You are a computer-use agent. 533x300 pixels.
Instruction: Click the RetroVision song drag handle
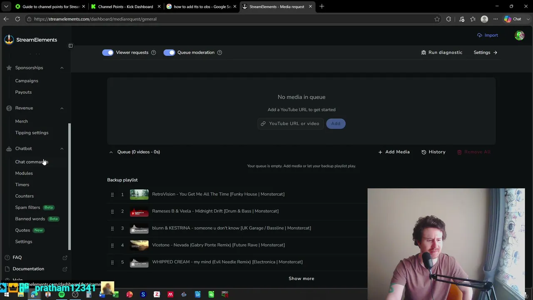112,194
